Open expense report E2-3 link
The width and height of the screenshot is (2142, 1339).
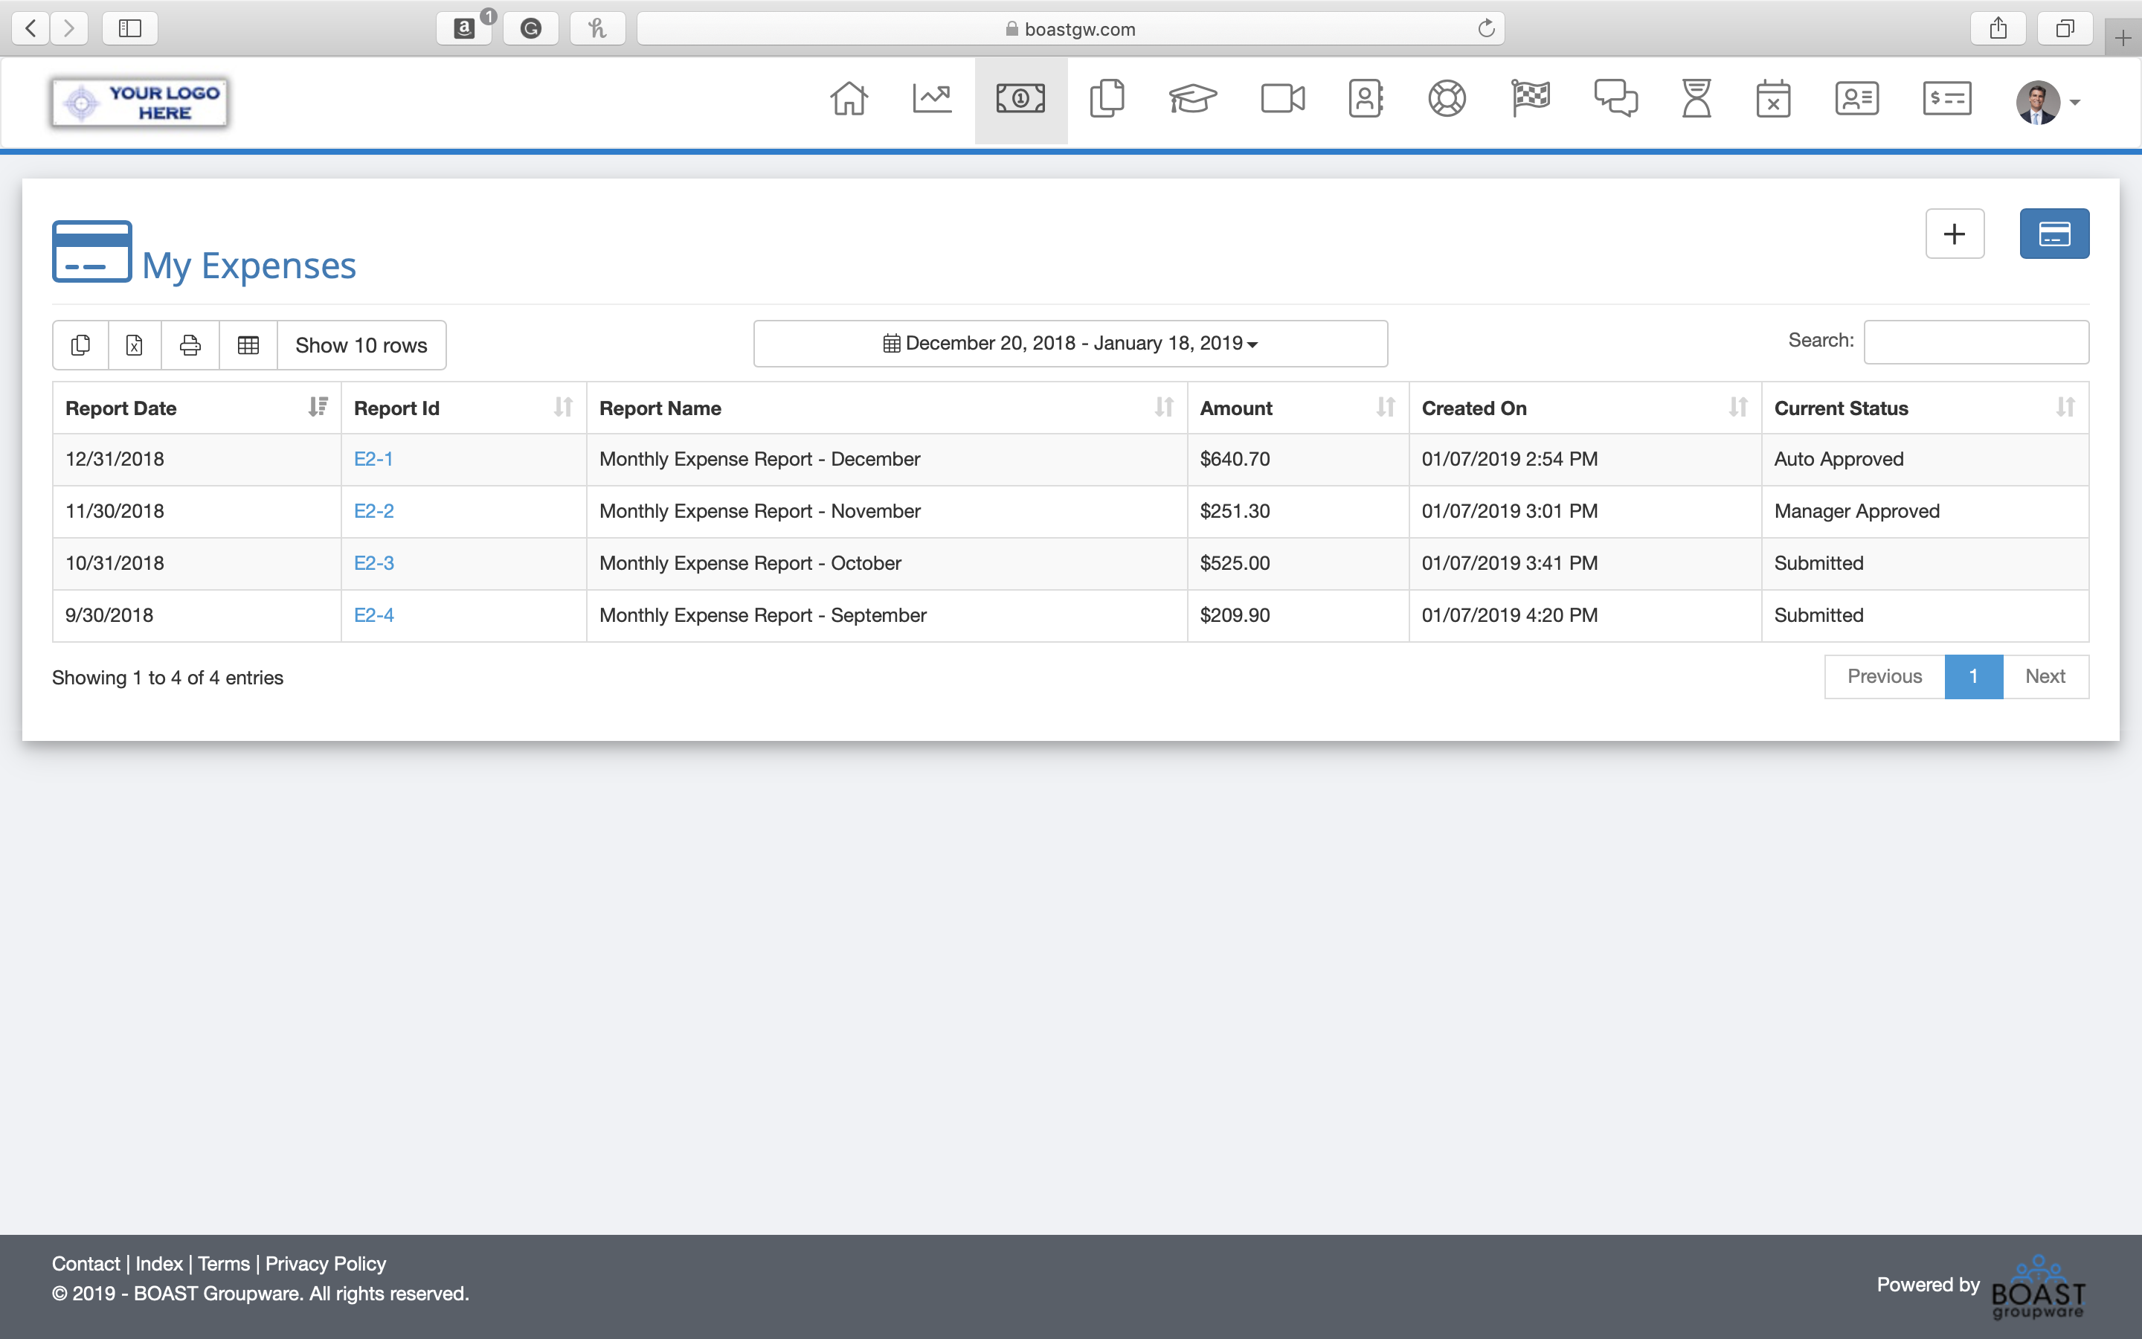coord(373,563)
